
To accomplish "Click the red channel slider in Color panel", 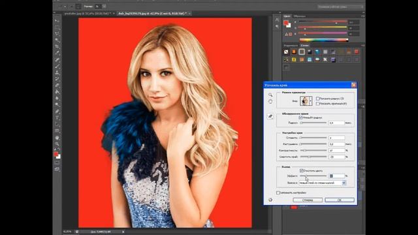I will (x=323, y=22).
